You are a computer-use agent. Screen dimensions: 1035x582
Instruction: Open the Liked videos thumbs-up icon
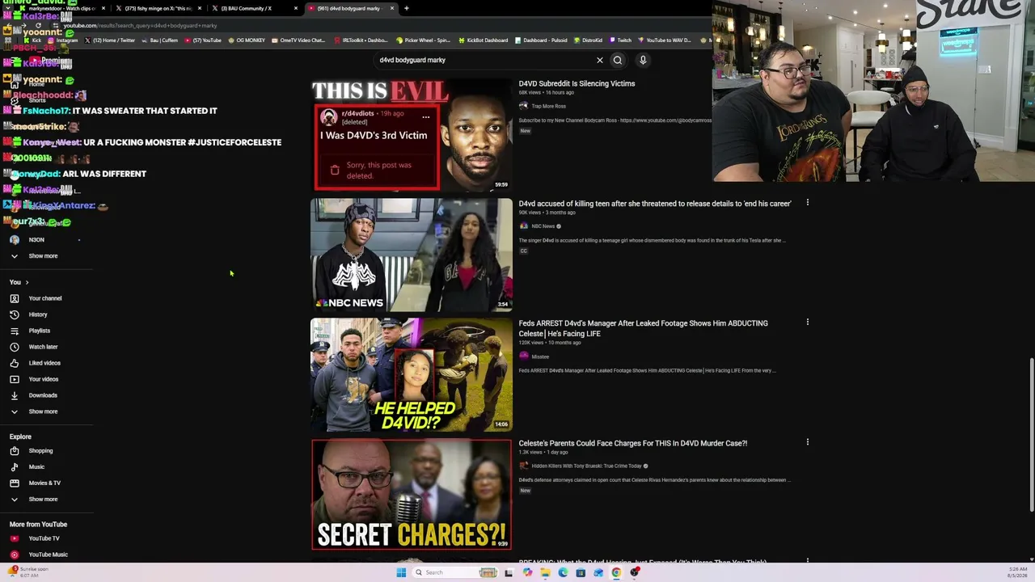click(x=14, y=363)
